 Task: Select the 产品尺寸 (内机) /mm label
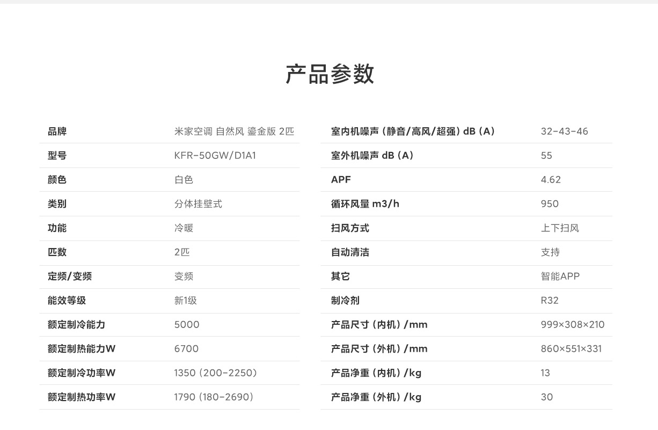click(x=379, y=325)
